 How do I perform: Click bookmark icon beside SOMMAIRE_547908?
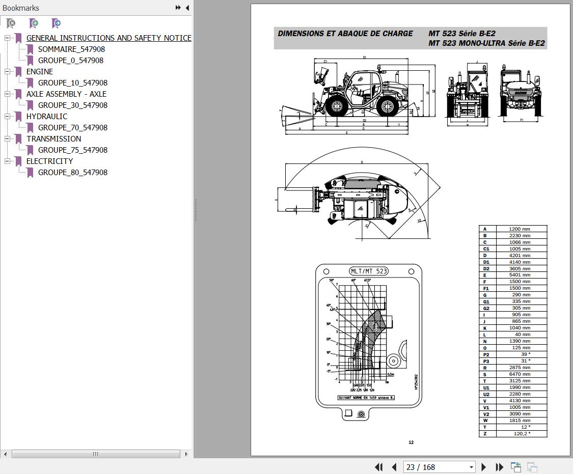pyautogui.click(x=31, y=49)
